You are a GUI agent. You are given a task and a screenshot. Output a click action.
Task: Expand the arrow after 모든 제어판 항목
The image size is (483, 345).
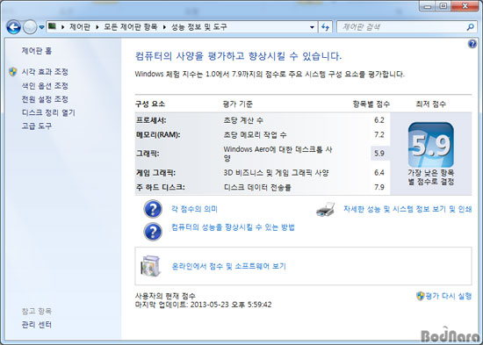(164, 27)
